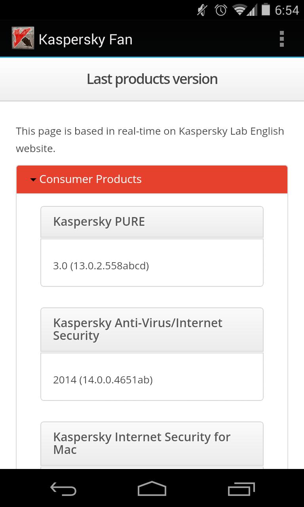Screen dimensions: 304x507
Task: Tap the Android home navigation button
Action: pos(152,489)
